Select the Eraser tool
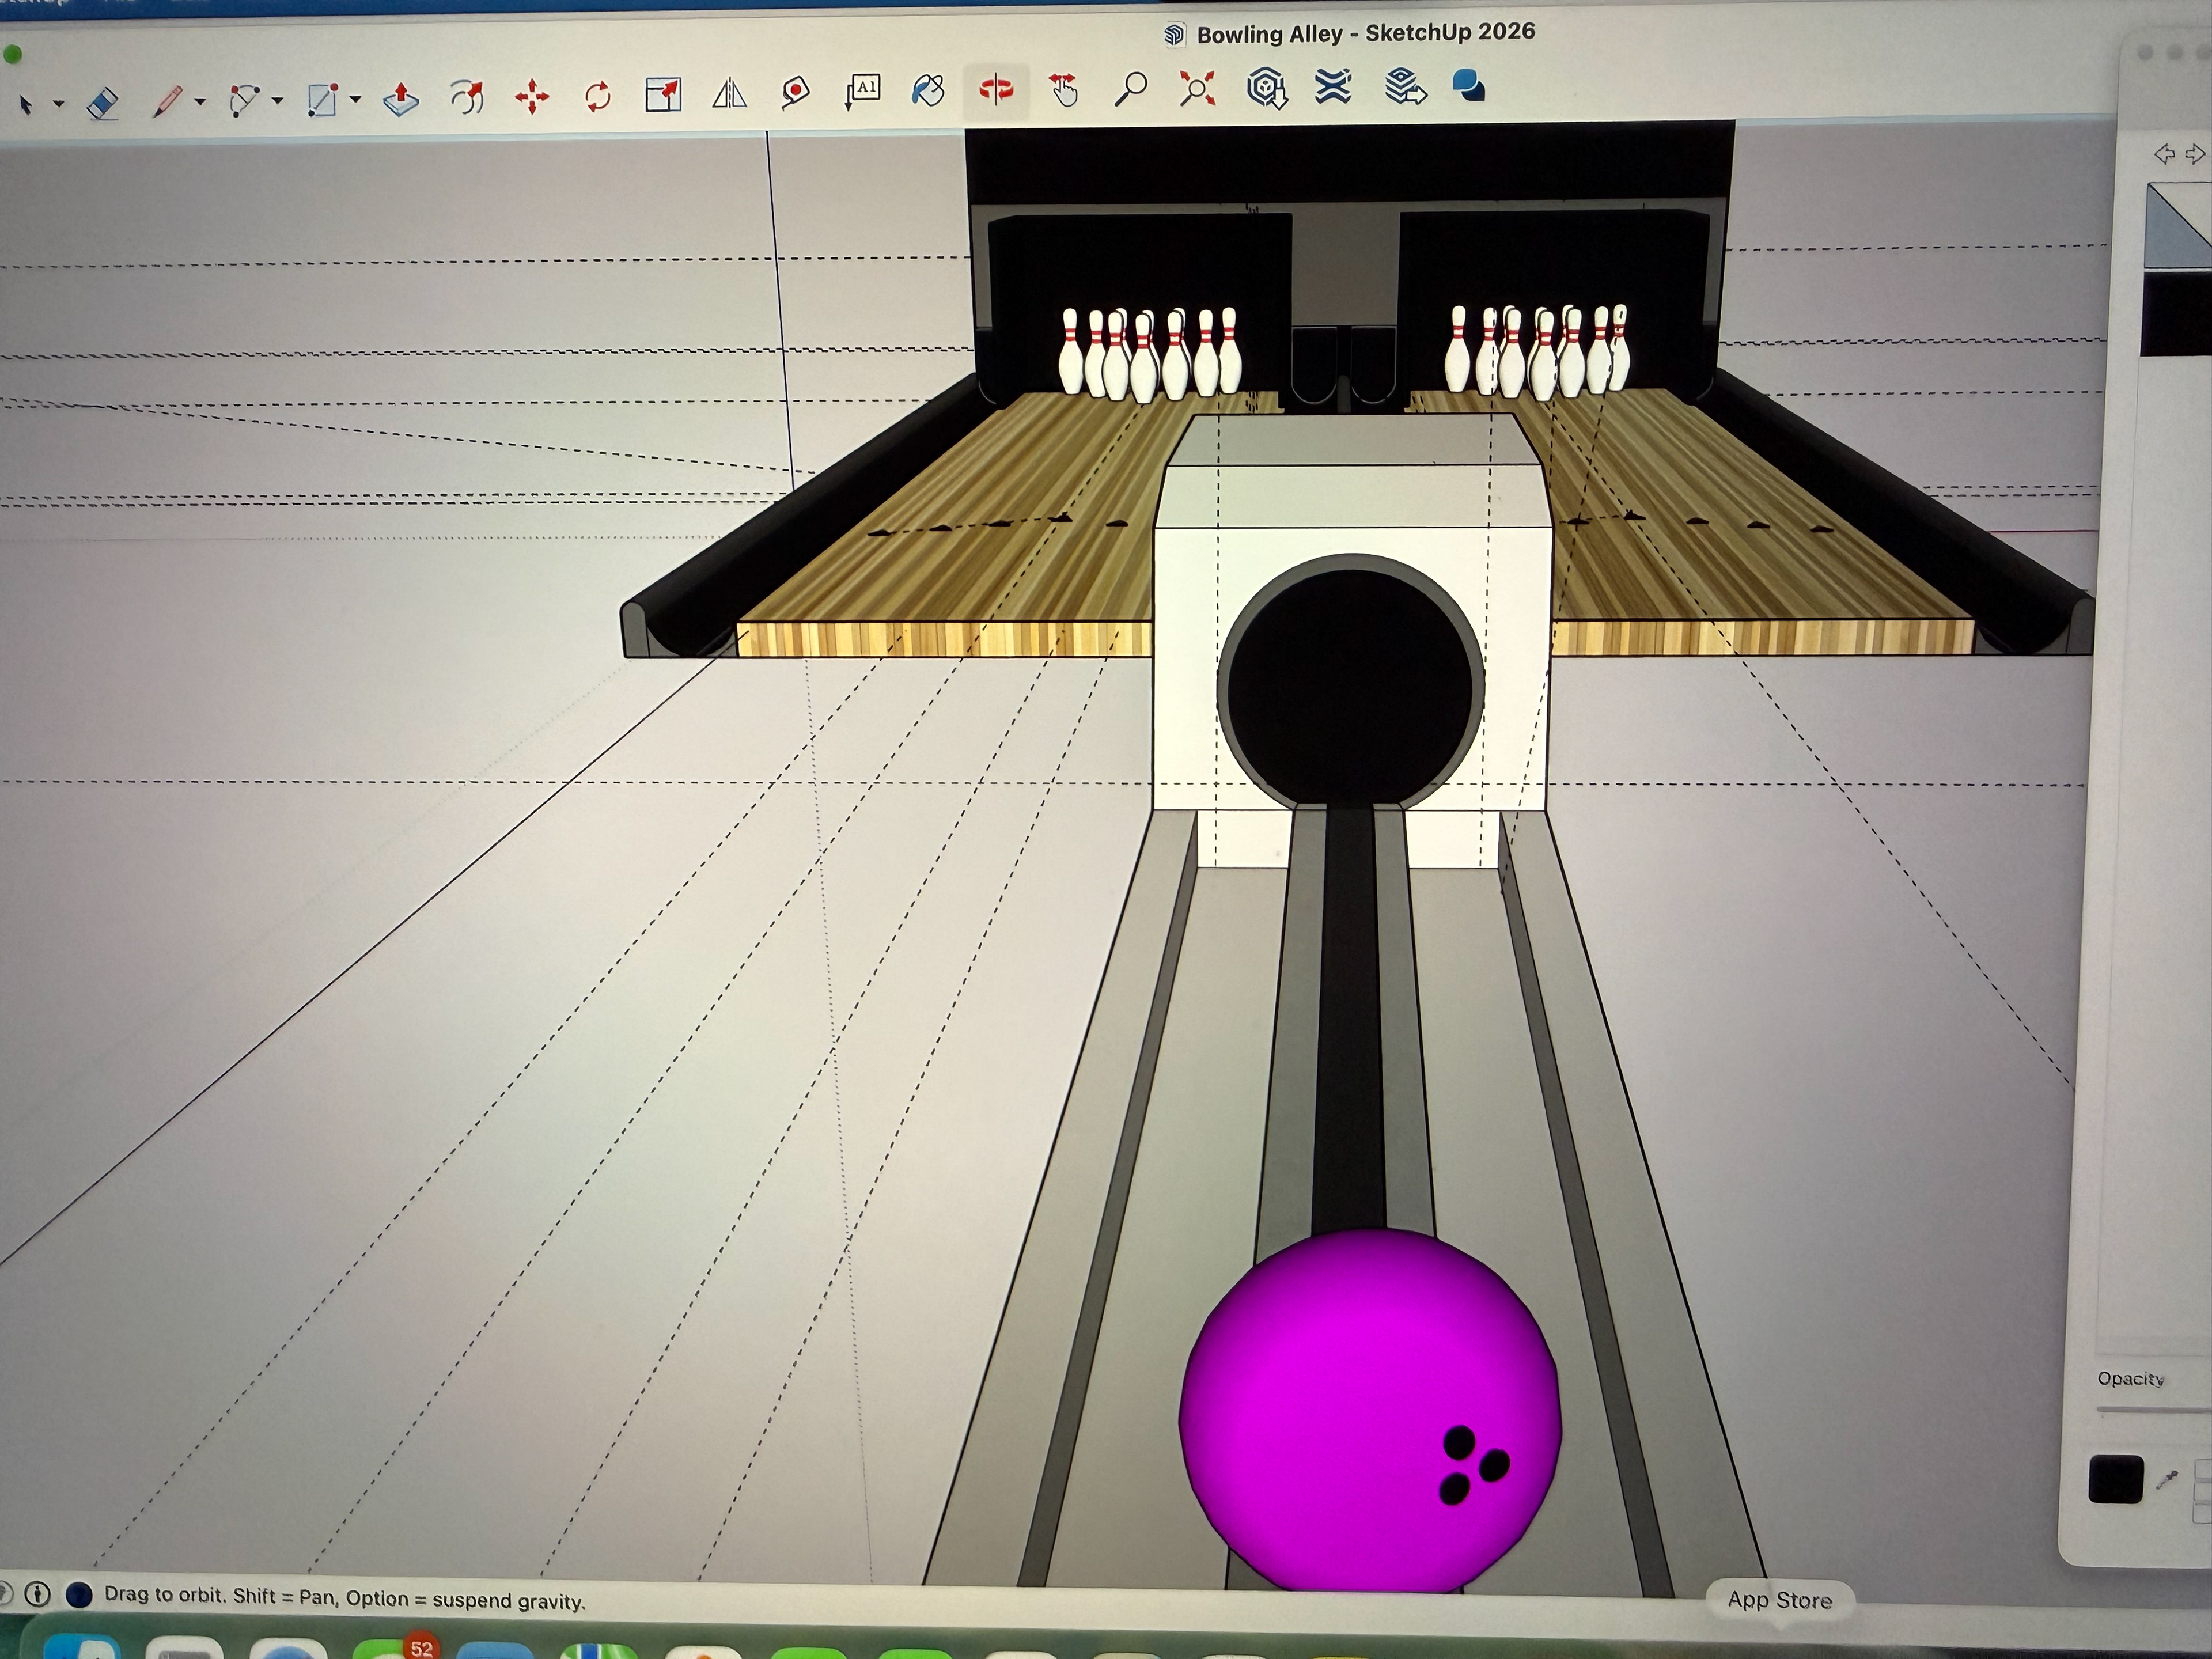This screenshot has width=2212, height=1659. (103, 102)
